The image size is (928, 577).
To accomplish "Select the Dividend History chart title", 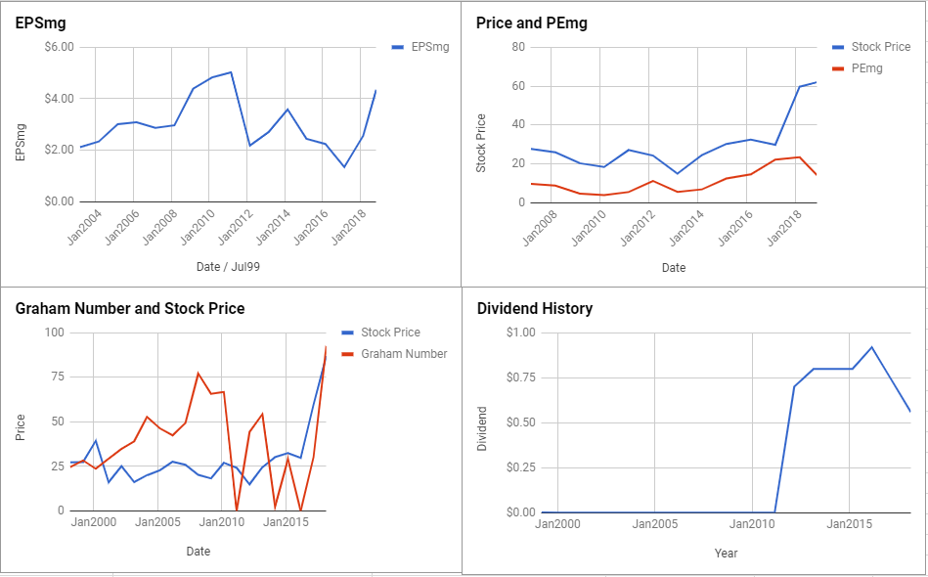I will [535, 308].
